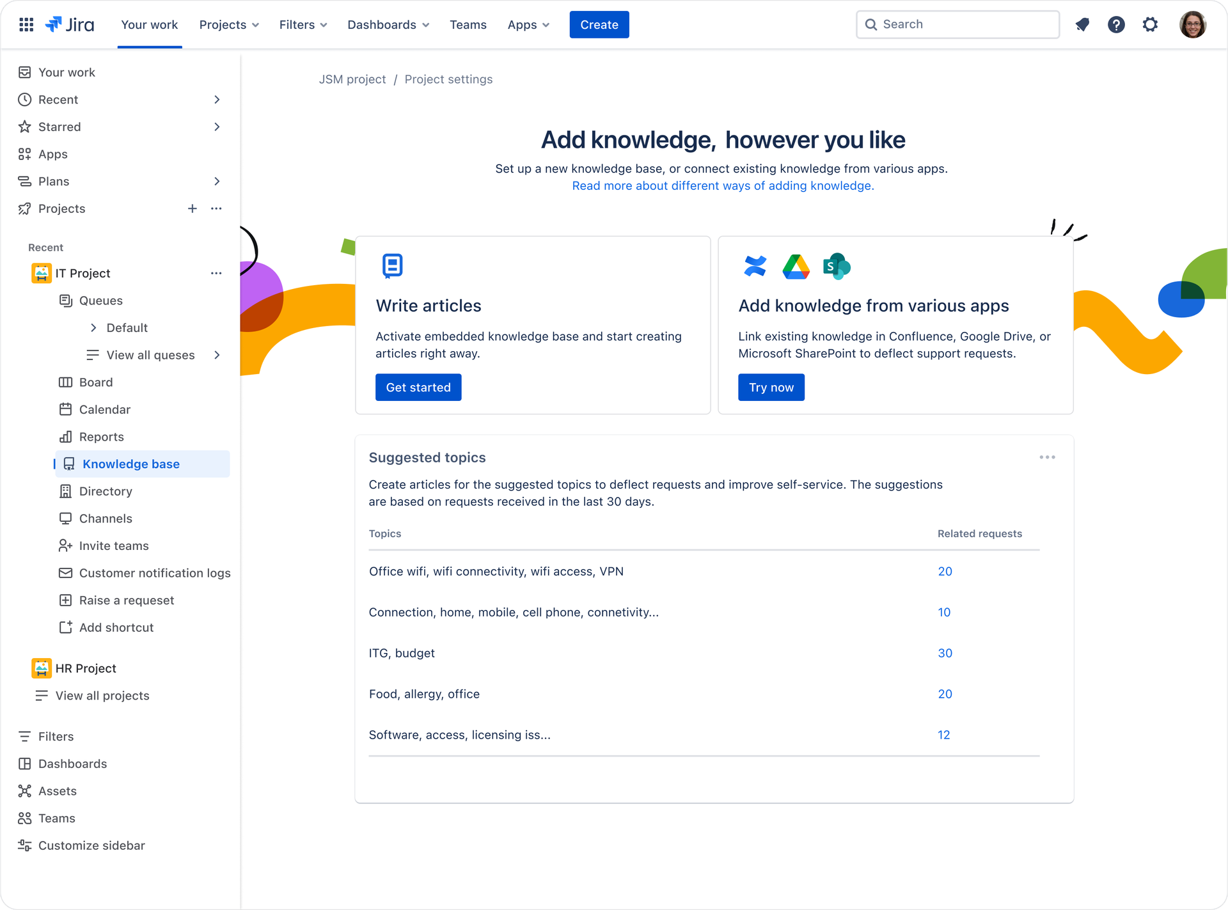Click the Google Drive logo icon

click(796, 267)
